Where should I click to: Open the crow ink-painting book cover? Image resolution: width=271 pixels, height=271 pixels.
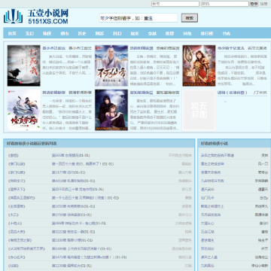[24, 65]
